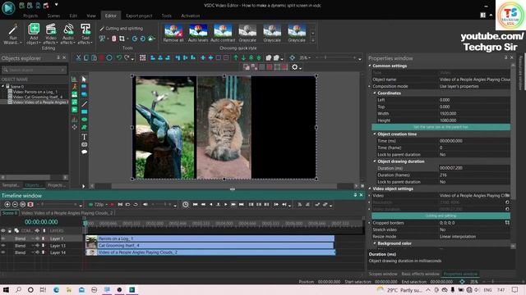This screenshot has height=295, width=526.
Task: Open Text effects in the ribbon
Action: pos(85,34)
